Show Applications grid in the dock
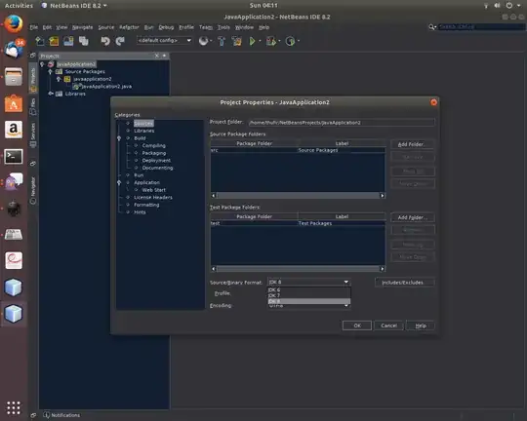The width and height of the screenshot is (527, 421). pyautogui.click(x=14, y=408)
